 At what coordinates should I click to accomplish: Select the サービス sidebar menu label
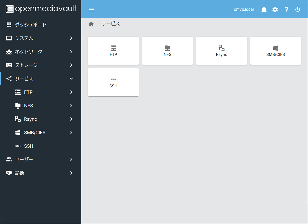[24, 79]
